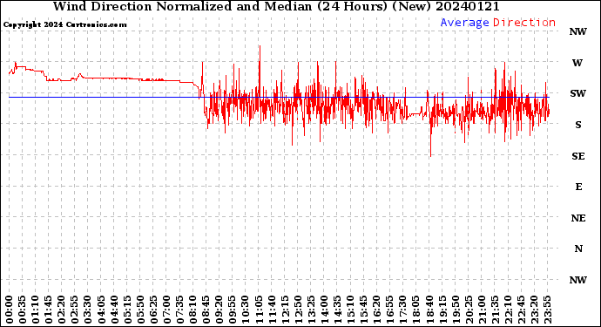Click the 'SW' direction axis label
This screenshot has width=601, height=327.
[577, 93]
